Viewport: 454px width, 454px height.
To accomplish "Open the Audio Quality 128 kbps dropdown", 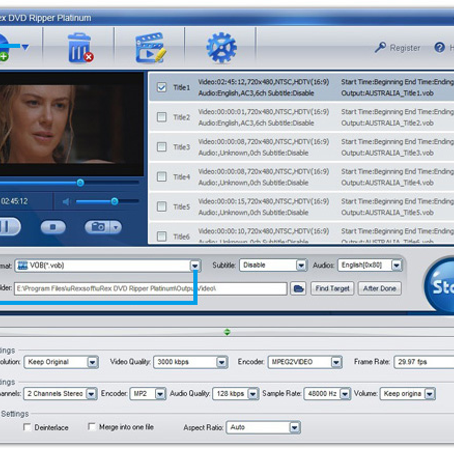I will [253, 394].
